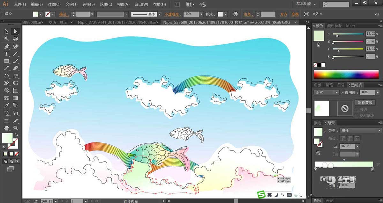383x203 pixels.
Task: Select the Eyedropper tool
Action: pyautogui.click(x=6, y=105)
